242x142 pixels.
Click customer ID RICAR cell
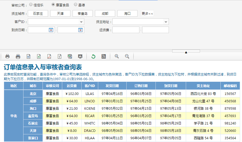pyautogui.click(x=90, y=116)
